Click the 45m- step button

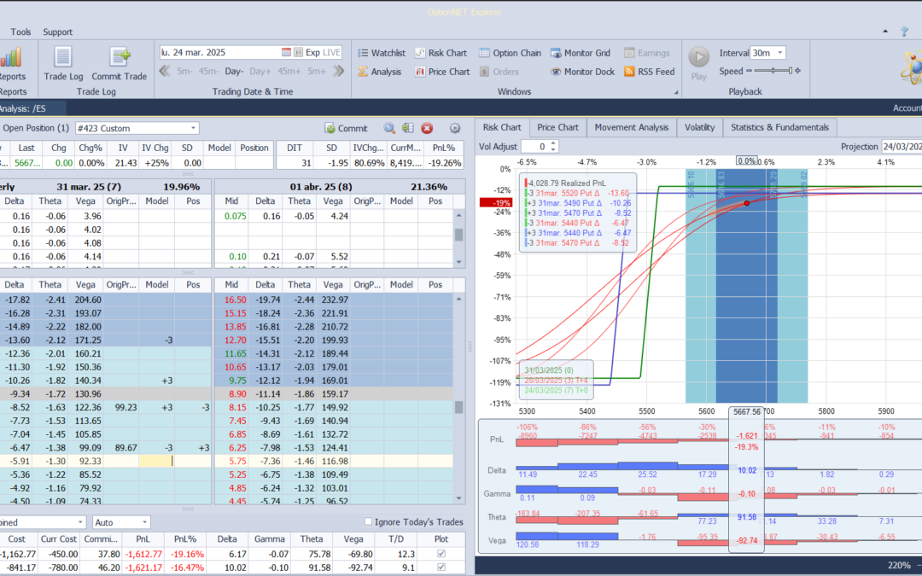(x=208, y=71)
